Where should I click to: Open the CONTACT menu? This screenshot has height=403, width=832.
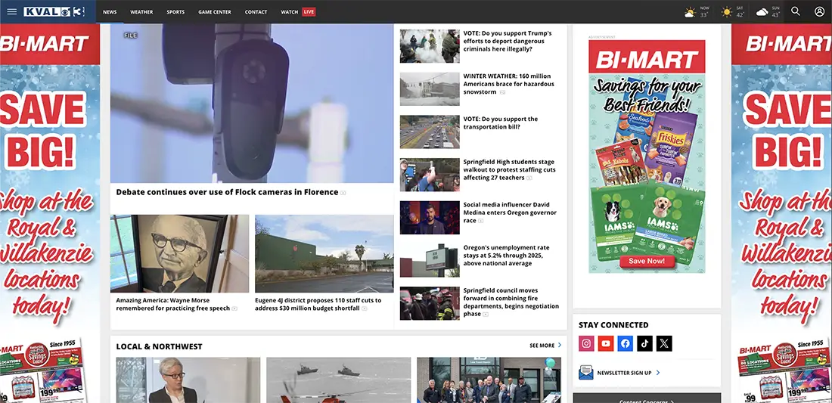pos(256,11)
